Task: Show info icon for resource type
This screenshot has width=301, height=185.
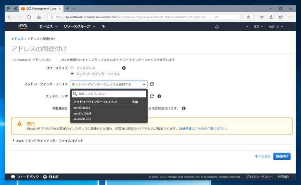Action: pyautogui.click(x=124, y=68)
